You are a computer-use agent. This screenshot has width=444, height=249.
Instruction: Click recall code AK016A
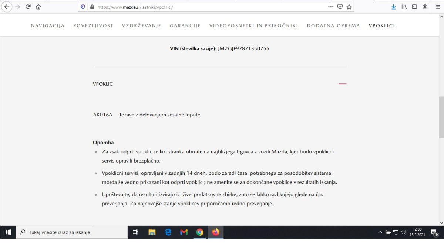click(x=102, y=115)
